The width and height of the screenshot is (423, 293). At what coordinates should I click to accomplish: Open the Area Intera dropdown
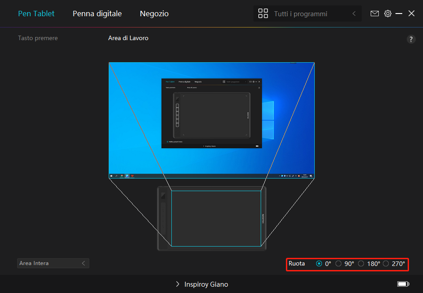tap(53, 263)
